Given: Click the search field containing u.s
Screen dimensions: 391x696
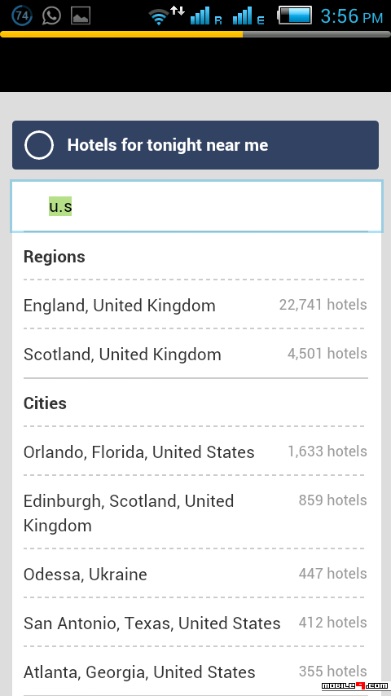Looking at the screenshot, I should click(x=196, y=206).
